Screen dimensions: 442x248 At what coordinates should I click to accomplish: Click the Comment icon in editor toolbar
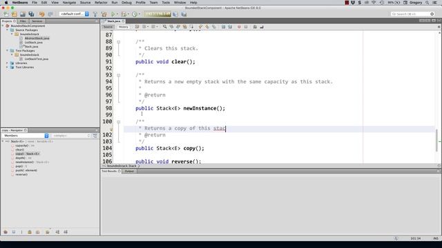[255, 27]
